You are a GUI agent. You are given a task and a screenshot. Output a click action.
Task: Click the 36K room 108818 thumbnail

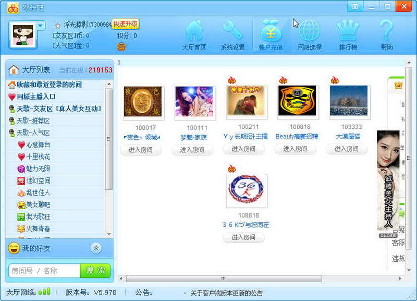click(246, 191)
